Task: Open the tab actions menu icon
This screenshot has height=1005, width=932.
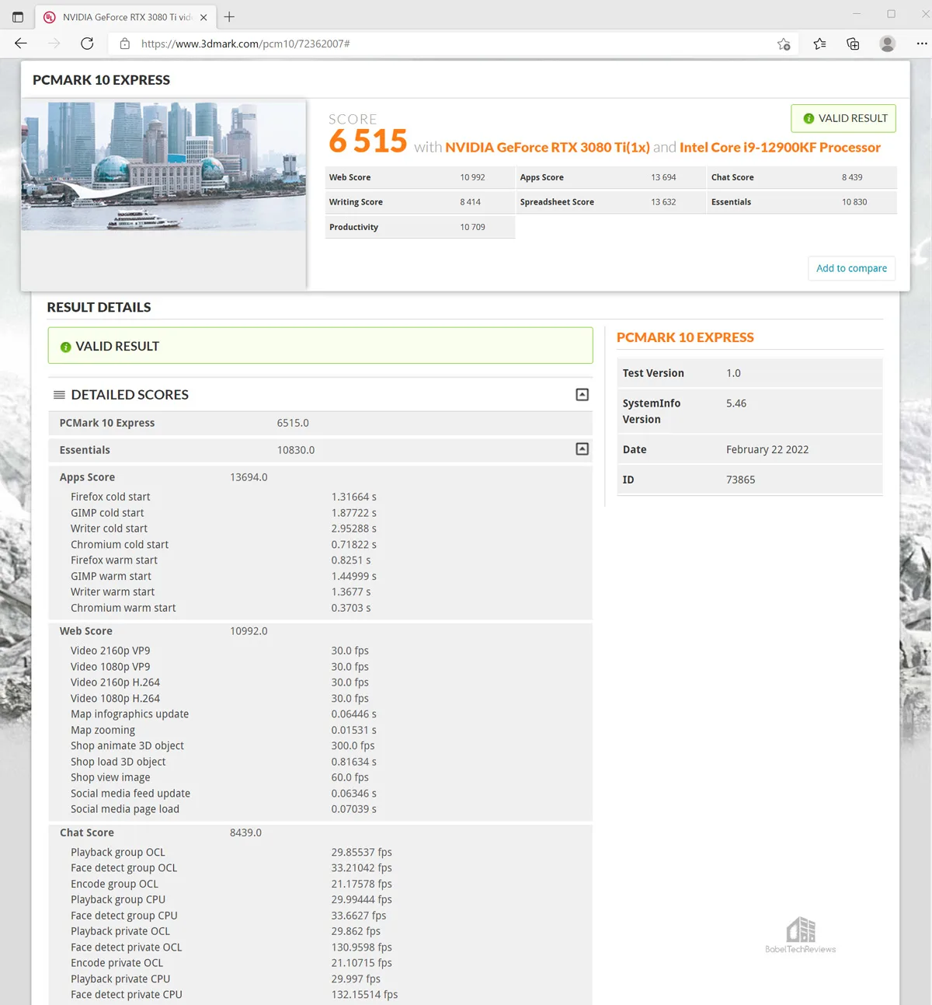Action: click(x=18, y=16)
